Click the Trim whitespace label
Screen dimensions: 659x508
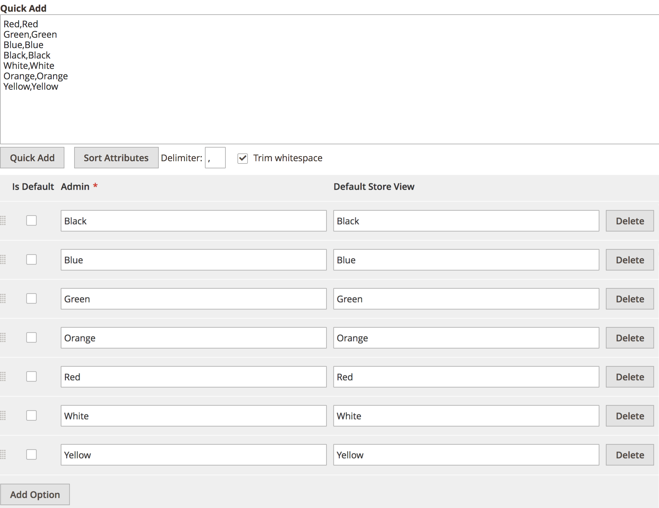[x=288, y=158]
